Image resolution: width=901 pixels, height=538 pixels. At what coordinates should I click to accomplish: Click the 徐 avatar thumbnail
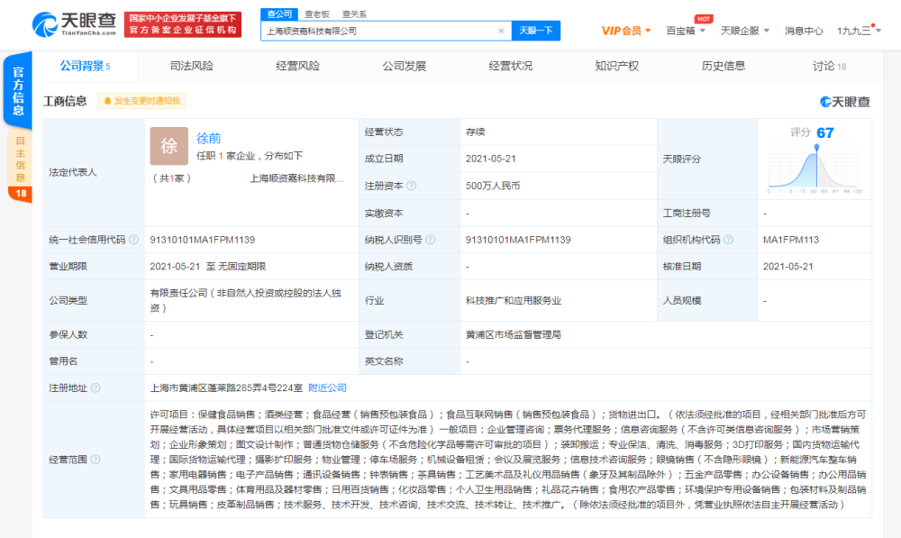pyautogui.click(x=169, y=146)
